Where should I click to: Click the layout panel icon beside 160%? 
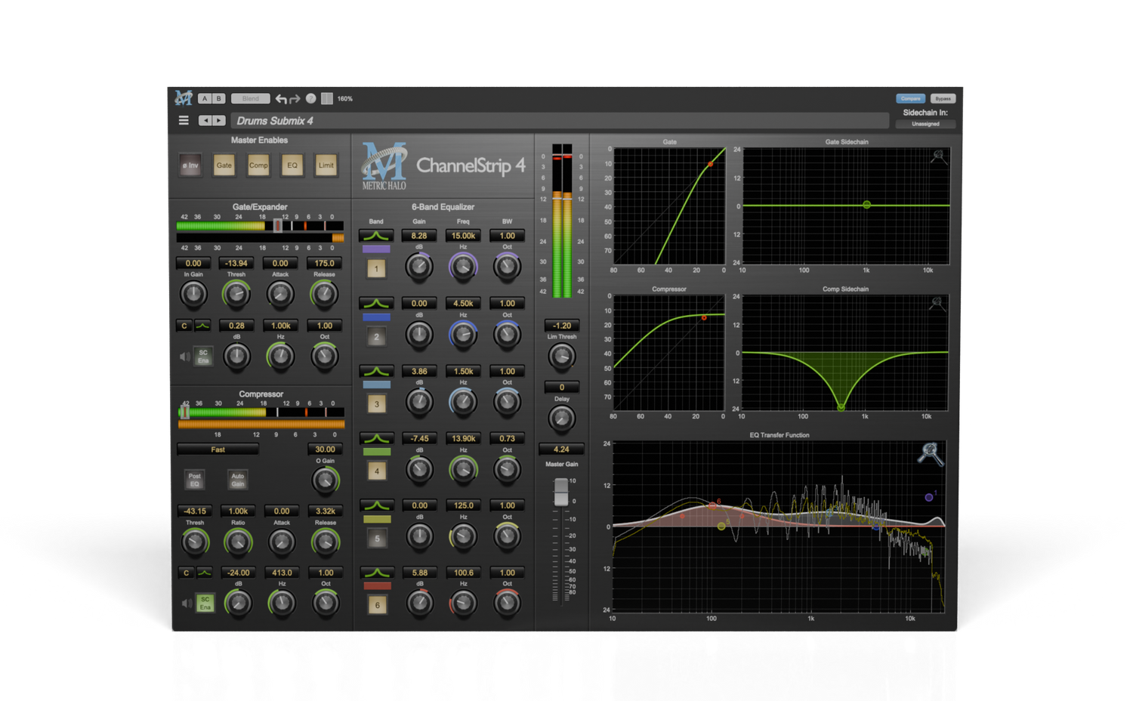[327, 99]
